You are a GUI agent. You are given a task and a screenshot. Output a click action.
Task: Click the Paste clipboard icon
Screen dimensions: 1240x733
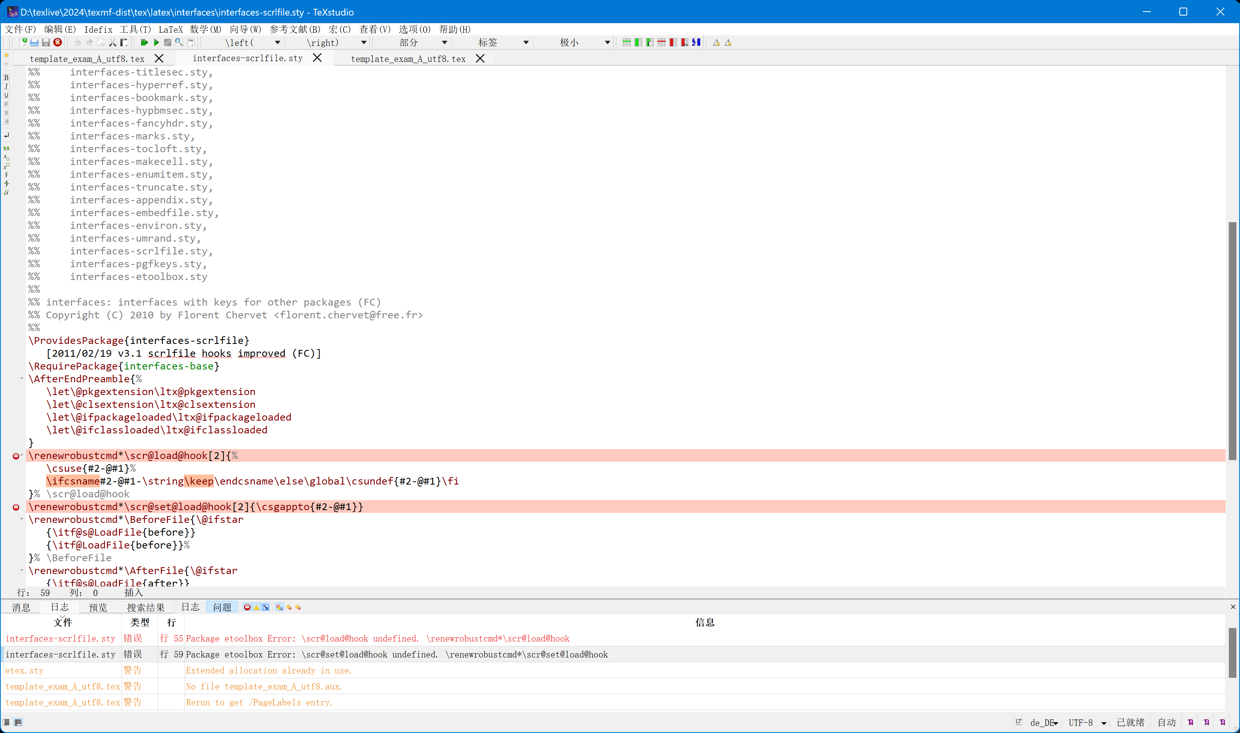coord(124,42)
